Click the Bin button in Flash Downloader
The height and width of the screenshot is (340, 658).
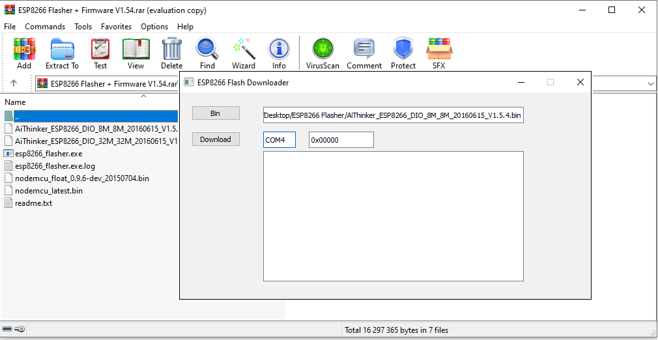click(216, 113)
